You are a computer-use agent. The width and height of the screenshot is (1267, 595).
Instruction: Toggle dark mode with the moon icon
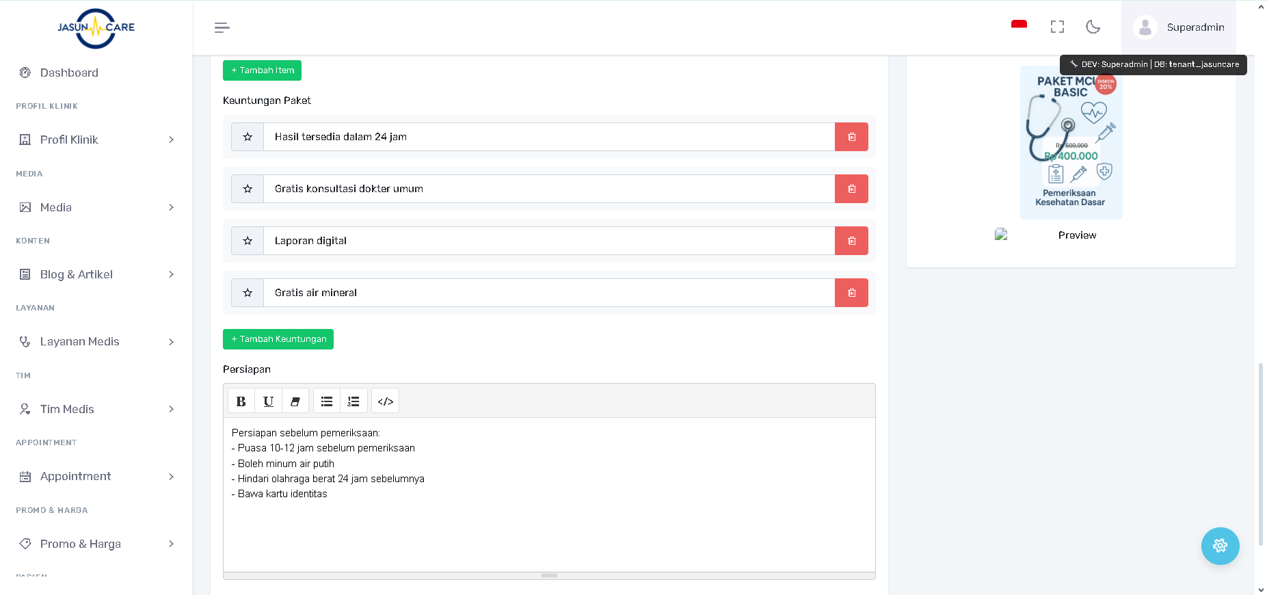click(x=1093, y=27)
